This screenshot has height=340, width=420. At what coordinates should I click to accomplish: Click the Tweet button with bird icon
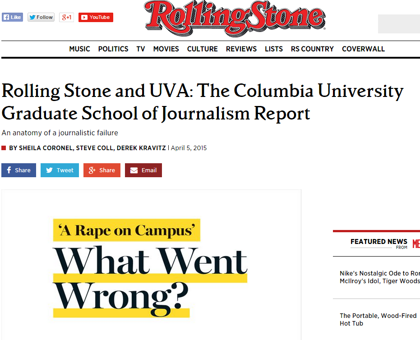click(59, 170)
